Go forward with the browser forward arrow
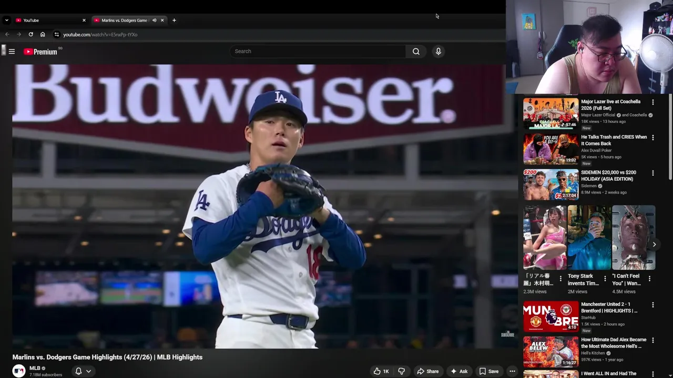 click(19, 35)
